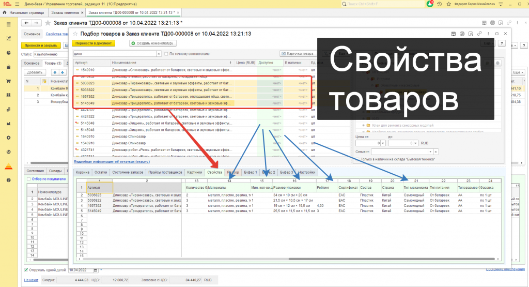The height and width of the screenshot is (287, 529).
Task: Click Перенести в документ button
Action: pyautogui.click(x=94, y=43)
